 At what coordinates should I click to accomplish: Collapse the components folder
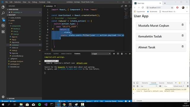(16, 26)
